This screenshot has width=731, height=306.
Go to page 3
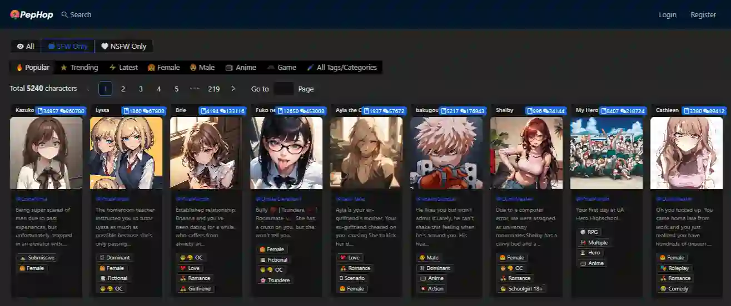coord(141,89)
